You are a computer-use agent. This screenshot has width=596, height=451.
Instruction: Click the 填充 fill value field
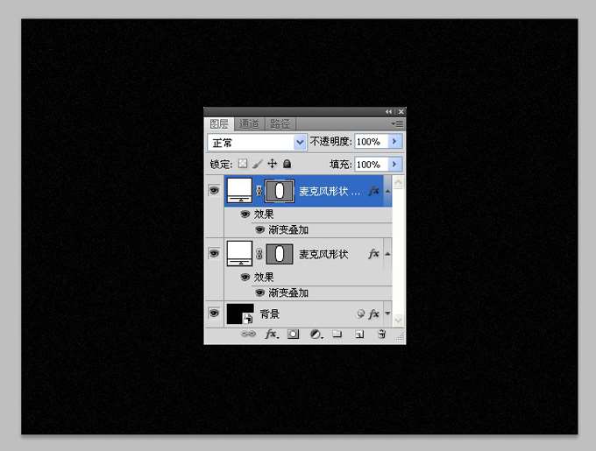[371, 165]
